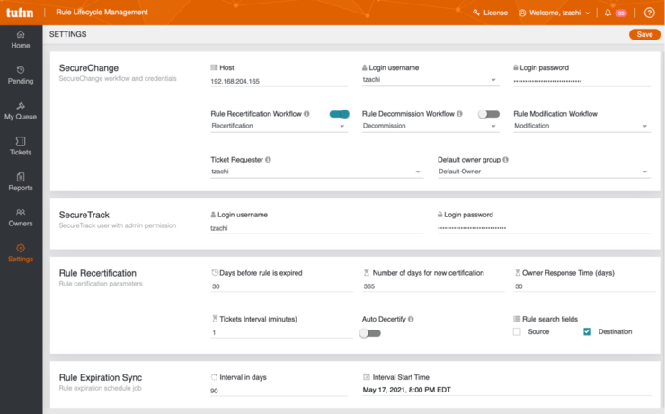Viewport: 665px width, 414px height.
Task: Click the hourglass icon by Owner Response Time
Action: 518,273
